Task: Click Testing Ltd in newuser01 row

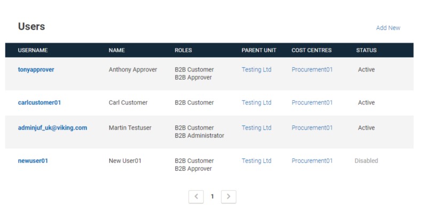Action: pos(256,161)
